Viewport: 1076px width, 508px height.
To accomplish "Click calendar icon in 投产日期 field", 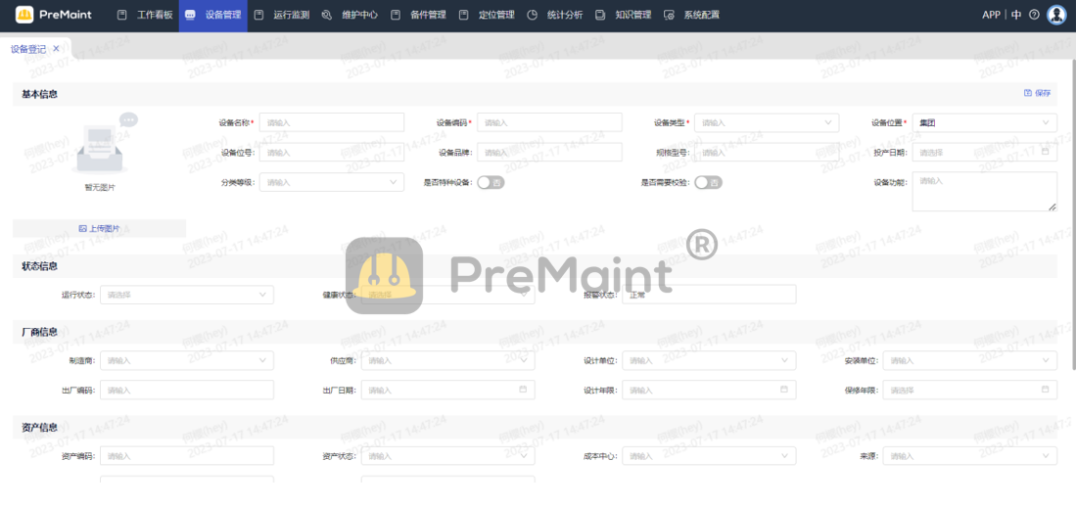I will coord(1046,152).
